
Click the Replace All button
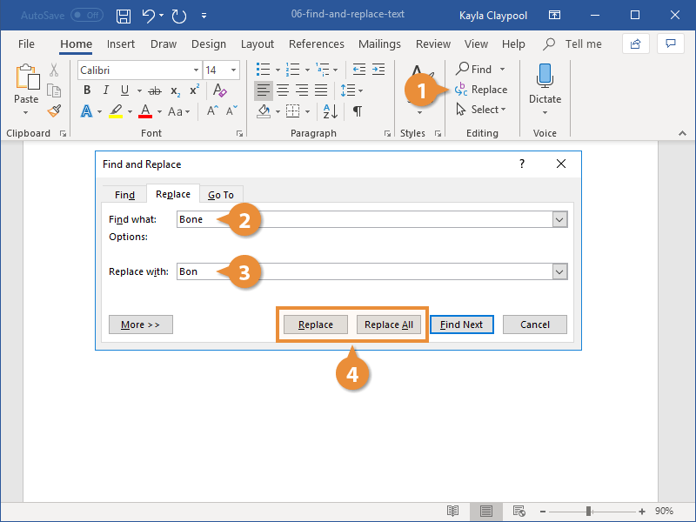pos(389,324)
